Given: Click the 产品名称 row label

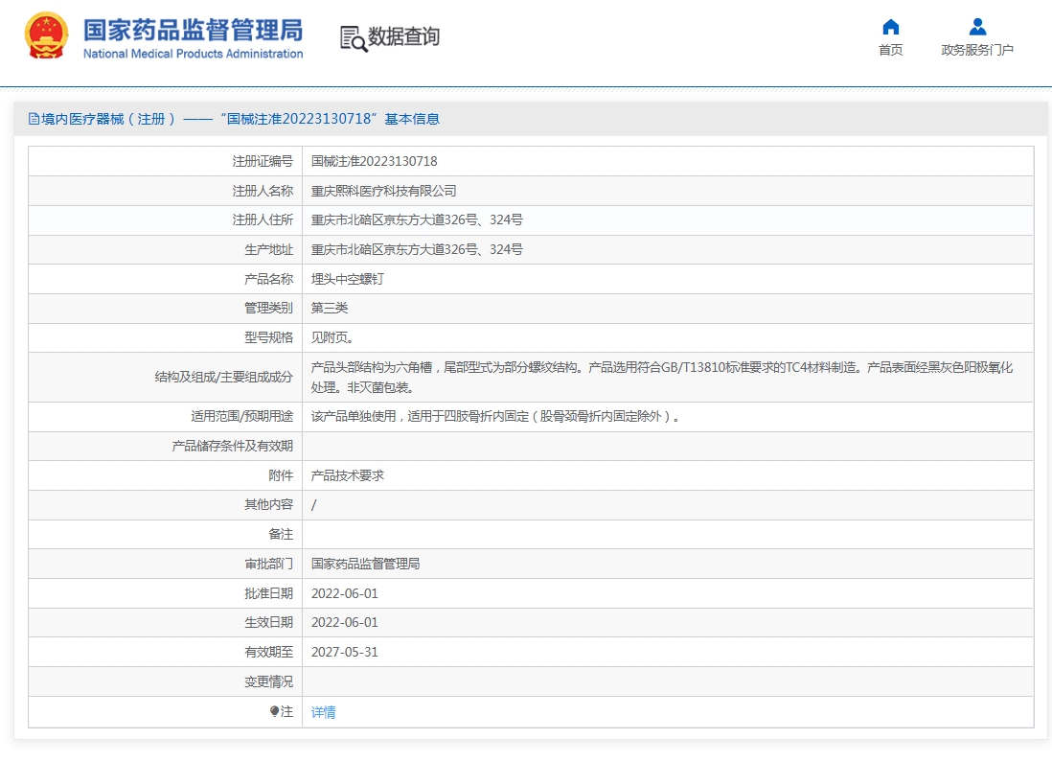Looking at the screenshot, I should pyautogui.click(x=269, y=279).
